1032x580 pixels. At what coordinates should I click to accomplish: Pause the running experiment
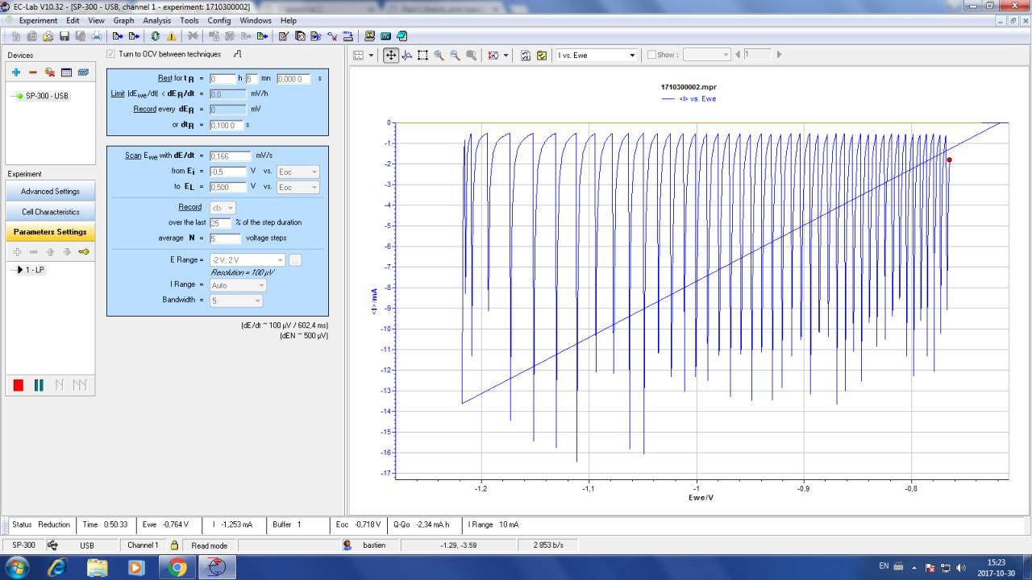tap(38, 385)
